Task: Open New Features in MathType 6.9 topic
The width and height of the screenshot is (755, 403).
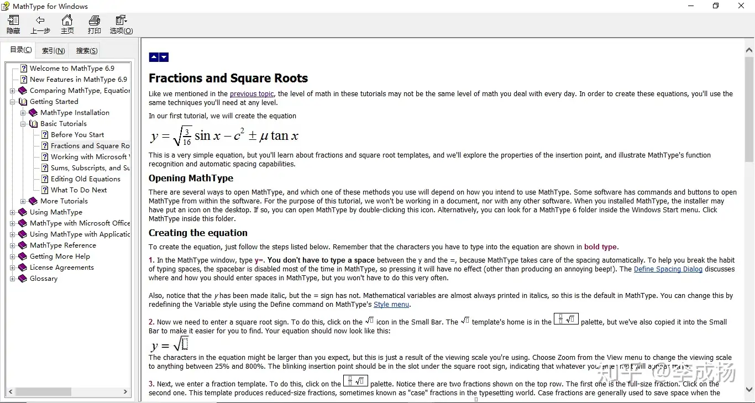Action: (78, 80)
